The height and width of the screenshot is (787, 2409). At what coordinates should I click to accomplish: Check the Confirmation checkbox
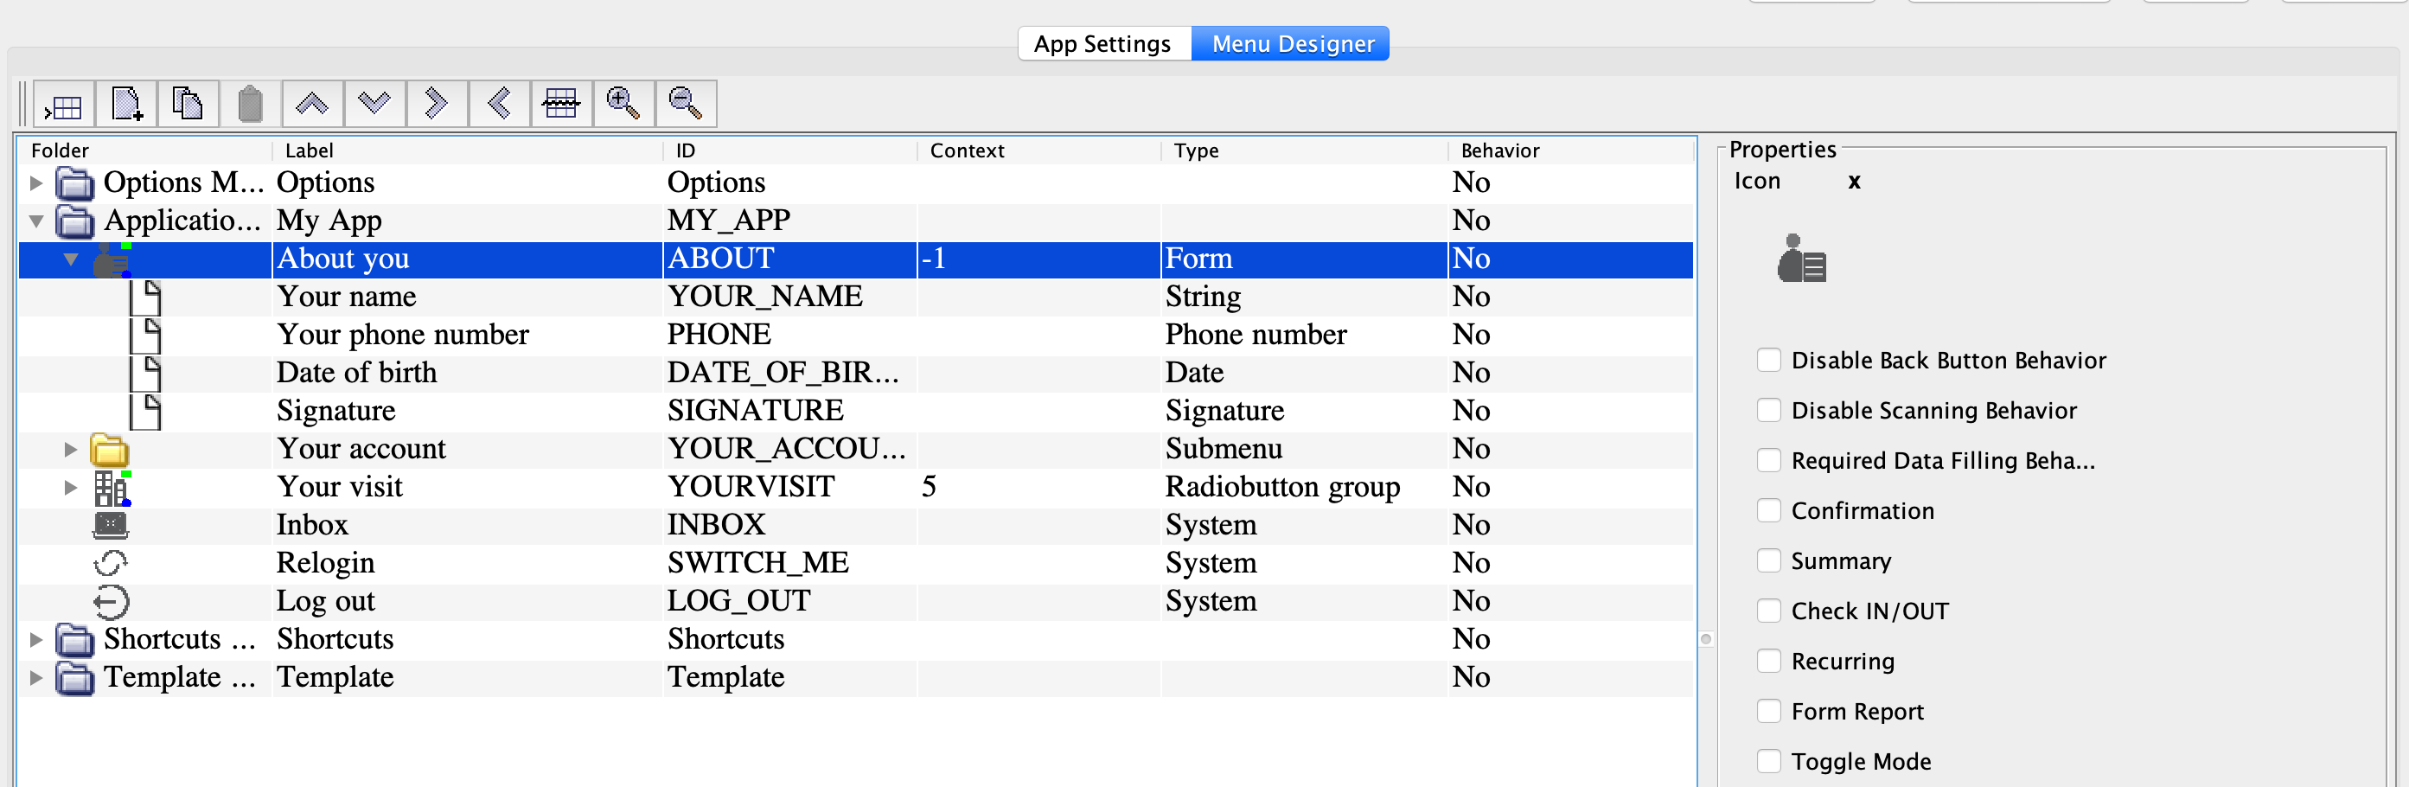(1767, 511)
